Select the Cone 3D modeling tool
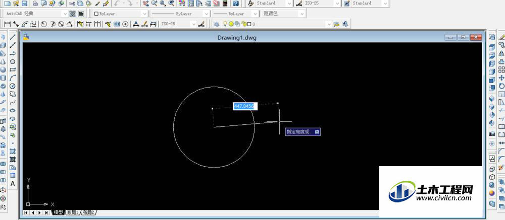The height and width of the screenshot is (220, 505). tap(3, 61)
